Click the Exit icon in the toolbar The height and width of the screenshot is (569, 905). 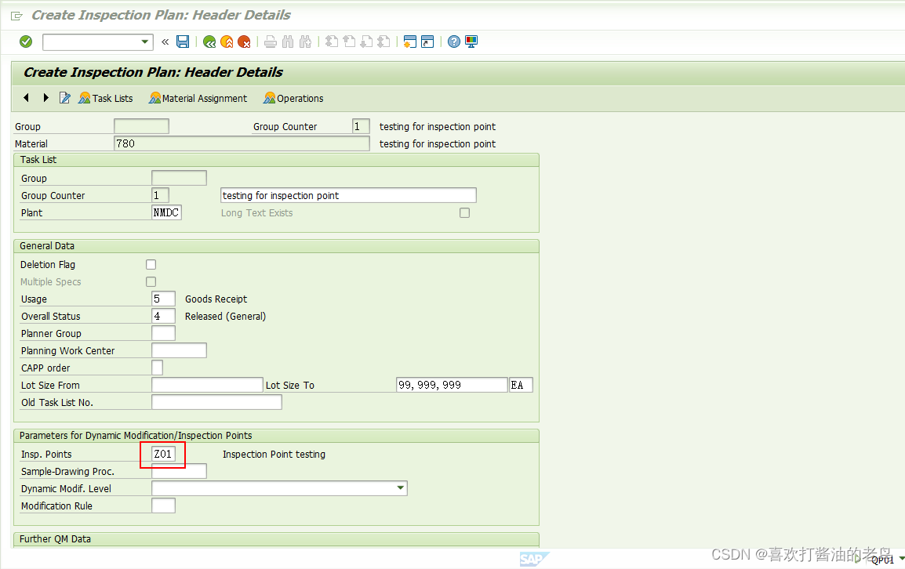[x=226, y=42]
